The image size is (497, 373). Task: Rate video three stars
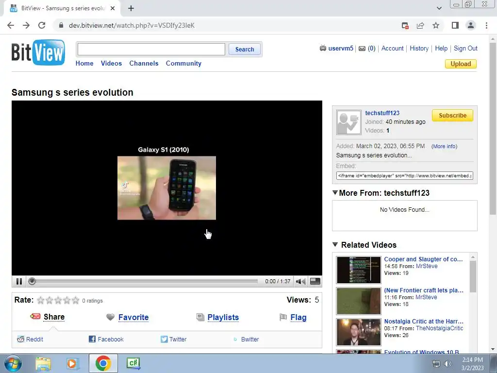58,300
